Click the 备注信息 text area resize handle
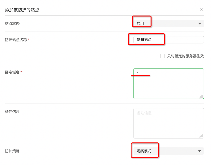This screenshot has height=165, width=211. click(x=201, y=136)
